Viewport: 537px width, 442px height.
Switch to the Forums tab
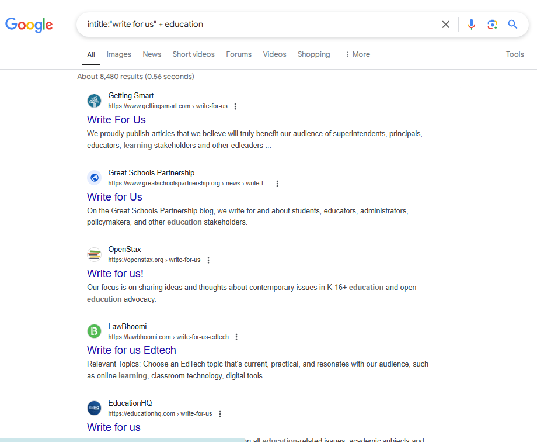tap(239, 54)
